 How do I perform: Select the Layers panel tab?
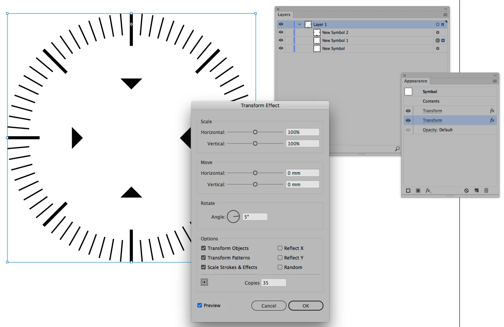(284, 15)
